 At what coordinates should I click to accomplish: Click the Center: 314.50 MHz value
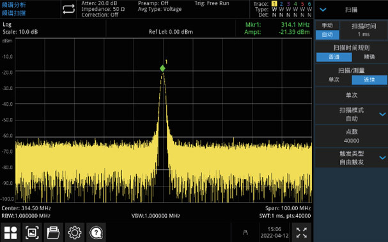26,208
